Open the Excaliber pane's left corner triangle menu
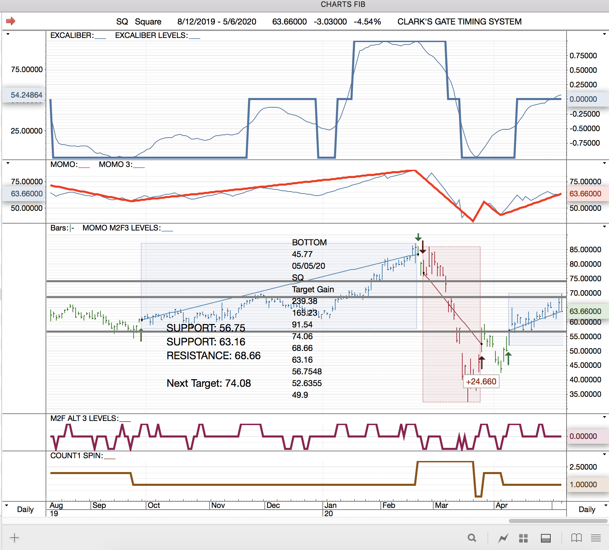Viewport: 609px width, 550px height. coord(8,34)
